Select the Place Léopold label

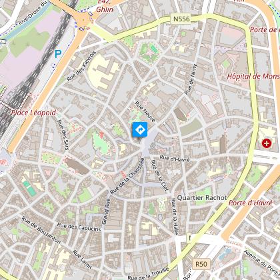pyautogui.click(x=33, y=113)
